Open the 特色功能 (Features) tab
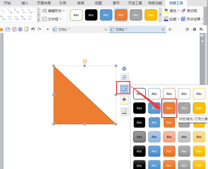The width and height of the screenshot is (208, 169). click(x=155, y=3)
